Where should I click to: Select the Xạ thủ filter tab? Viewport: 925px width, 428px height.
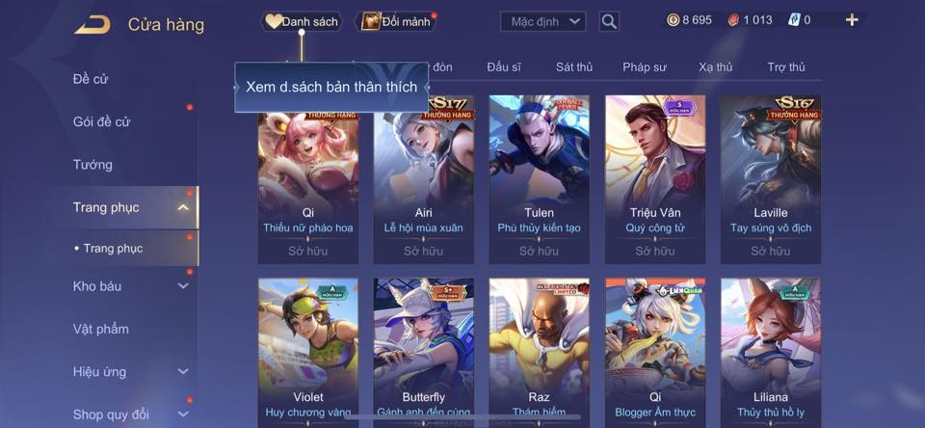(716, 67)
